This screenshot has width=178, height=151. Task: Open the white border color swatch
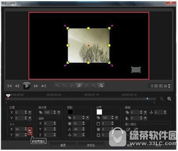(99, 112)
